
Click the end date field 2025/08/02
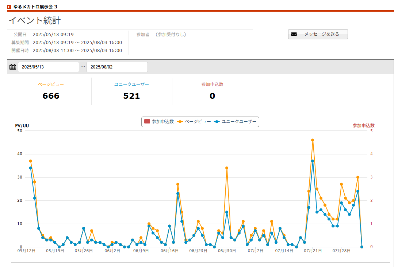[x=117, y=67]
